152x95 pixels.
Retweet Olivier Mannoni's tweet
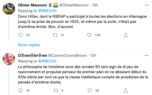coord(55,35)
